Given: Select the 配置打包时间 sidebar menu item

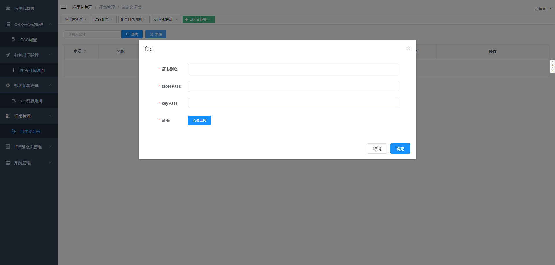Looking at the screenshot, I should click(x=32, y=70).
